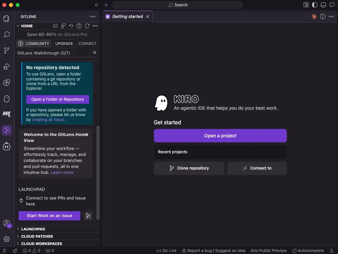Open the notifications bell in status bar

(332, 251)
